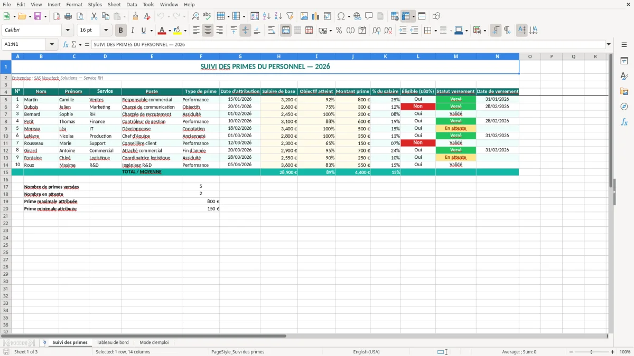The width and height of the screenshot is (634, 356).
Task: Apply the yellow Background Color swatch
Action: [x=178, y=31]
